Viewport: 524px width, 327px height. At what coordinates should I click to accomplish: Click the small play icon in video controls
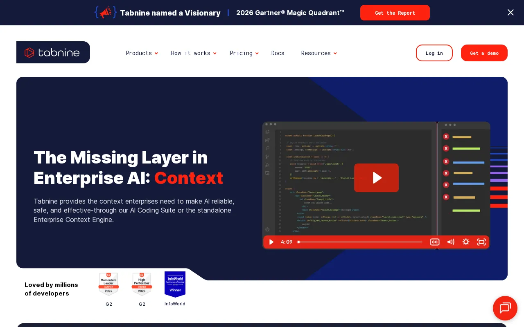[x=271, y=242]
